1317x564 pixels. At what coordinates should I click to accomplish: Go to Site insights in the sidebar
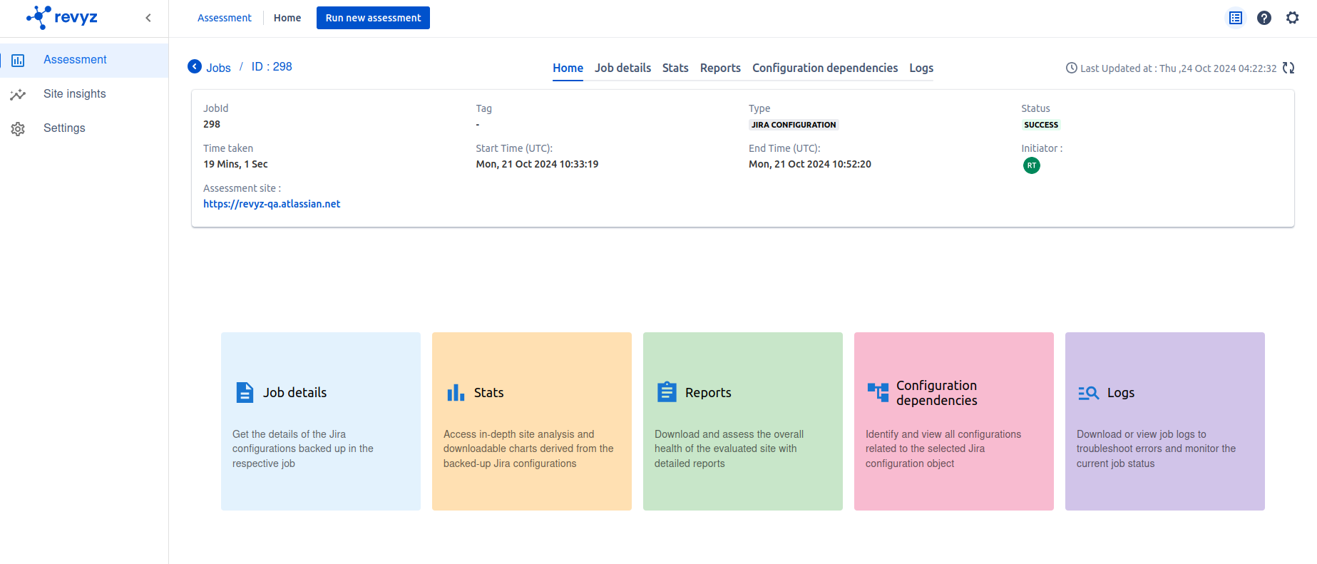75,94
